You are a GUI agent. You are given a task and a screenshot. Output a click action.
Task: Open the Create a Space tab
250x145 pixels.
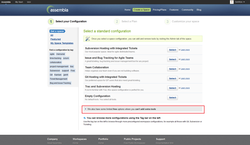click(142, 10)
